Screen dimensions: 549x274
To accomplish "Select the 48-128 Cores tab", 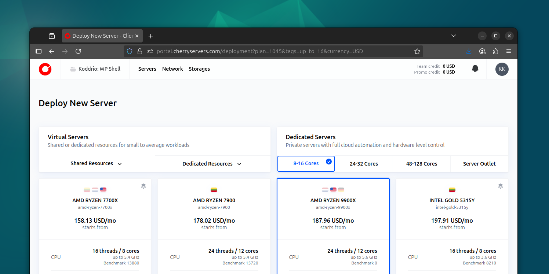I will [422, 164].
